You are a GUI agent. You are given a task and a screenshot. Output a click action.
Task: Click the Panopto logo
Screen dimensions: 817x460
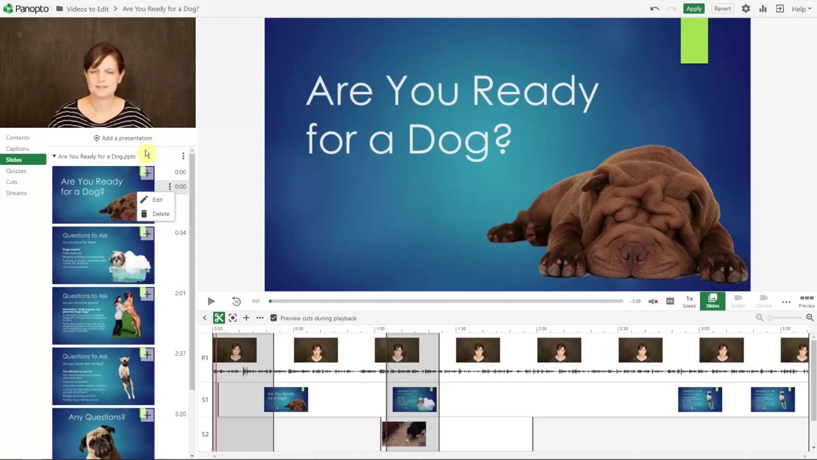tap(26, 9)
